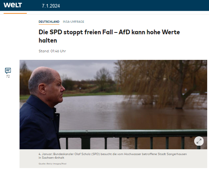Click the 'Quelle: Getty Images/Pool' credit
The height and width of the screenshot is (172, 209).
pos(52,164)
